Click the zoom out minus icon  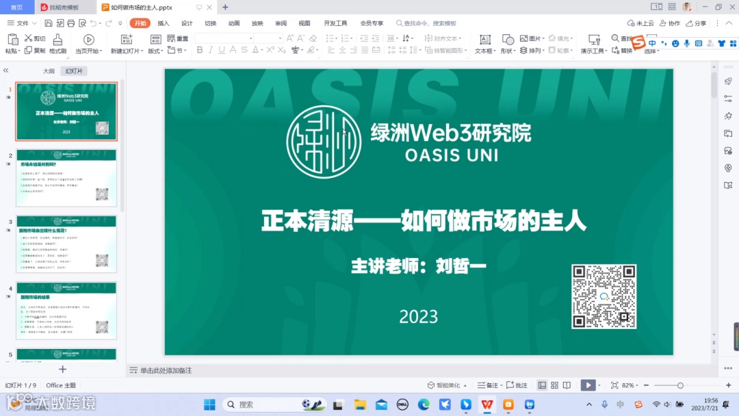(x=646, y=385)
